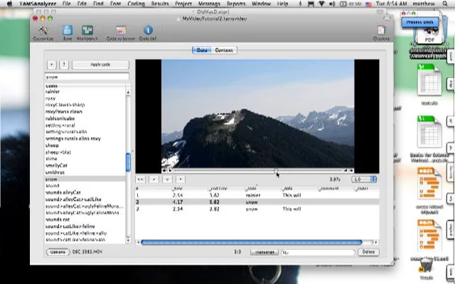455x284 pixels.
Task: Click the Delete button
Action: (368, 252)
